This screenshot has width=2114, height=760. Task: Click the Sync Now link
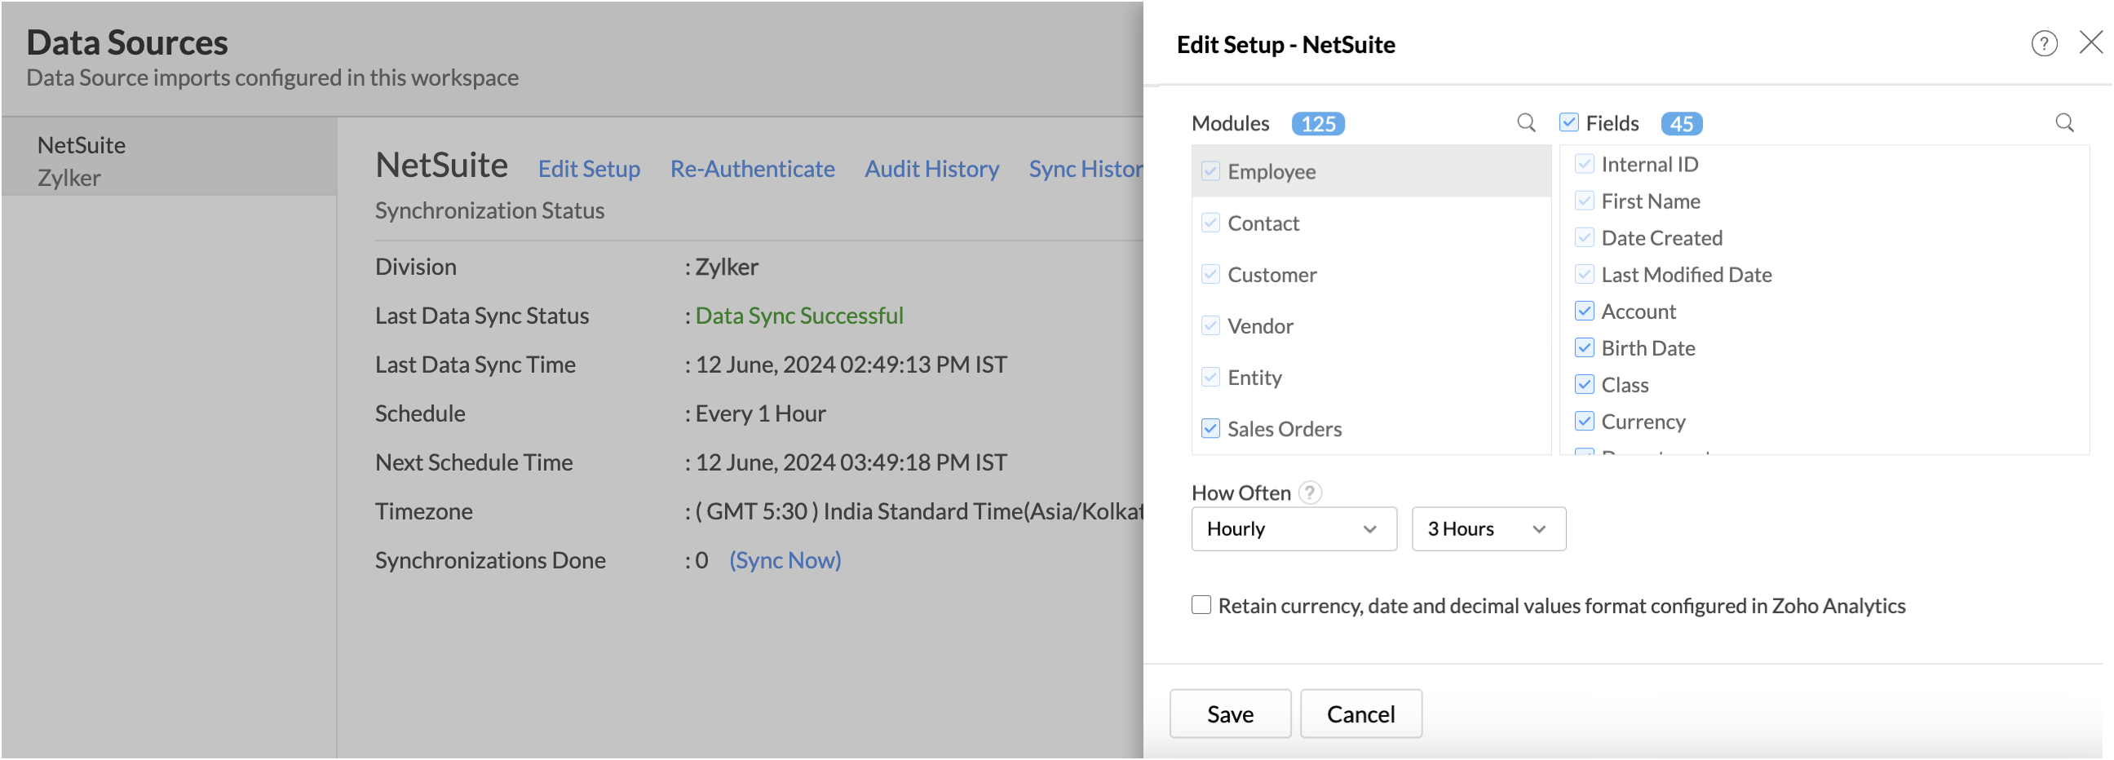[785, 560]
